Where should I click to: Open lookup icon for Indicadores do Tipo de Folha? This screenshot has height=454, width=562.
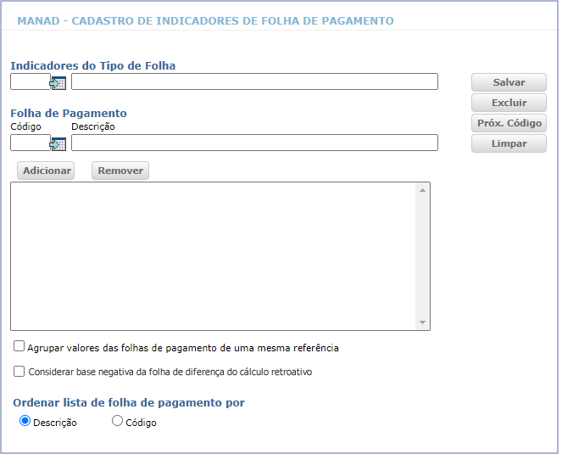(58, 82)
